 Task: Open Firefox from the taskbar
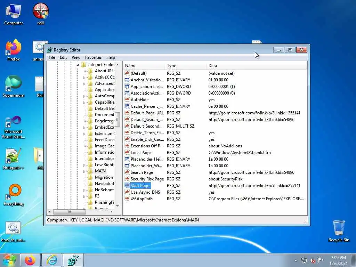(30, 260)
